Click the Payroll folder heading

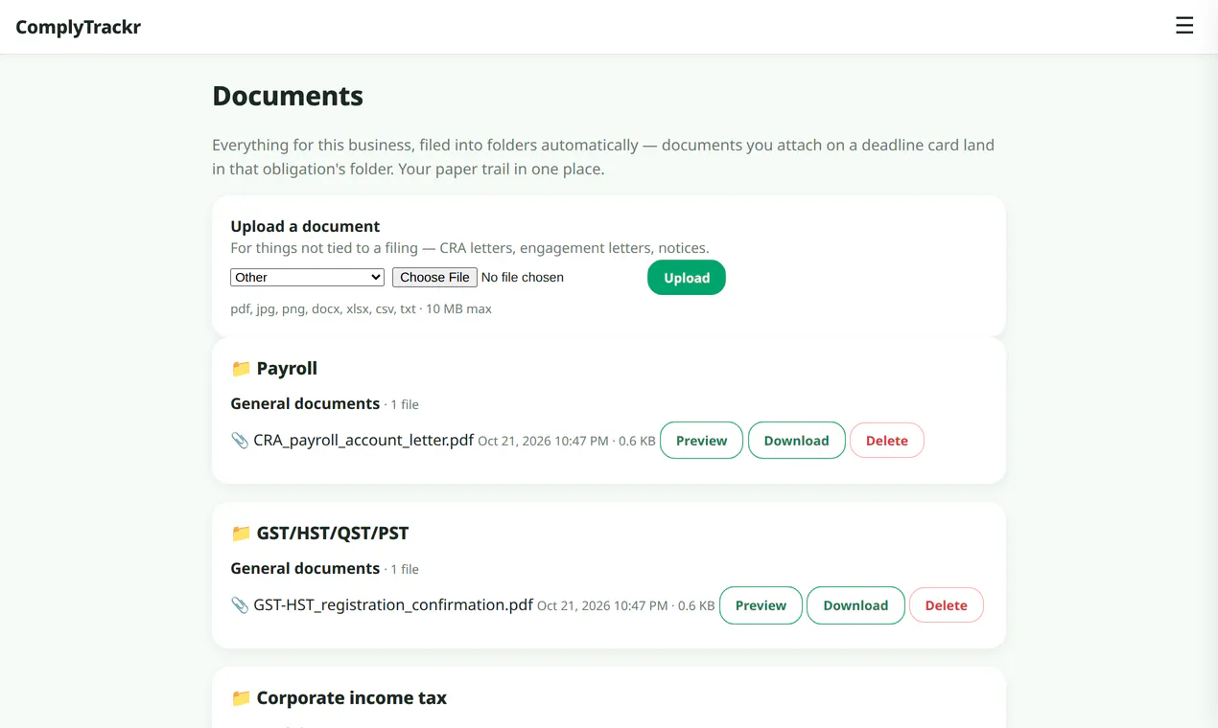click(x=287, y=369)
